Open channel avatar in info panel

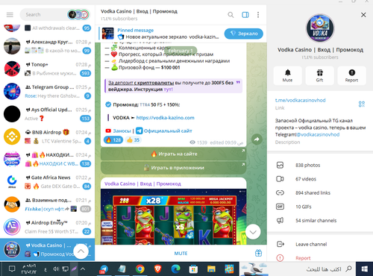click(320, 28)
